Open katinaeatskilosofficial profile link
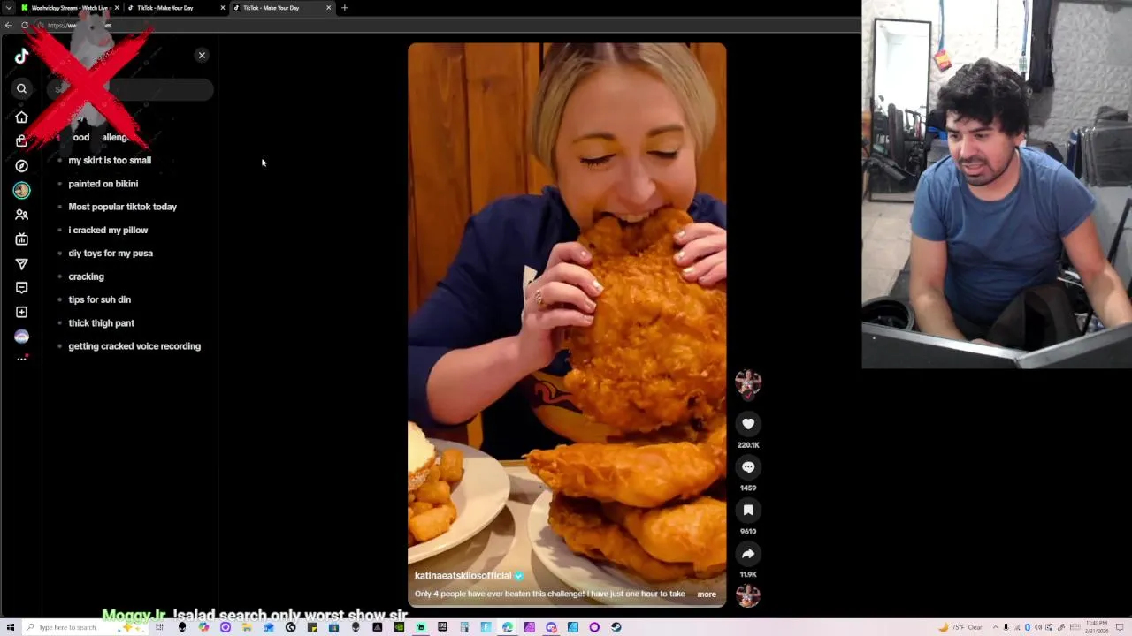The width and height of the screenshot is (1132, 636). [x=463, y=575]
